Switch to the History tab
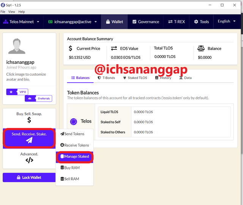The width and height of the screenshot is (243, 205). (x=163, y=78)
